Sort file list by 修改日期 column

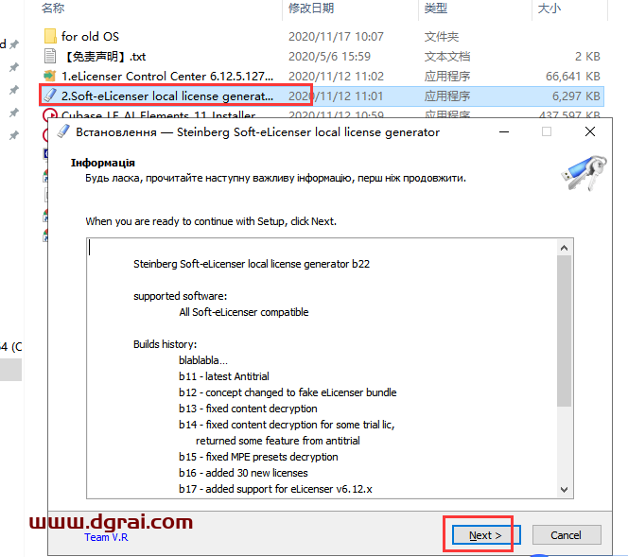[311, 8]
